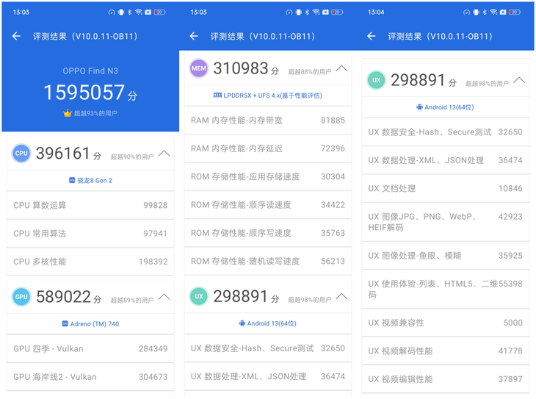Collapse the GPU score section chevron
The width and height of the screenshot is (536, 399).
[x=164, y=296]
